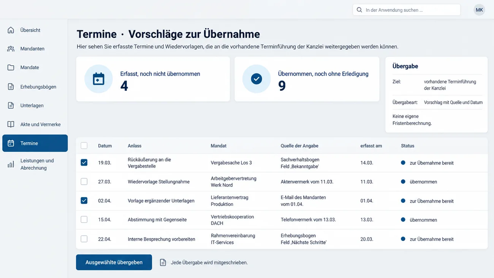Click the people icon next to Mandanten
The height and width of the screenshot is (278, 494).
tap(11, 49)
